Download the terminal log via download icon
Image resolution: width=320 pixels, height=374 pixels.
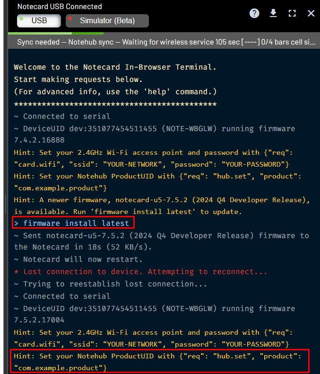pos(273,13)
